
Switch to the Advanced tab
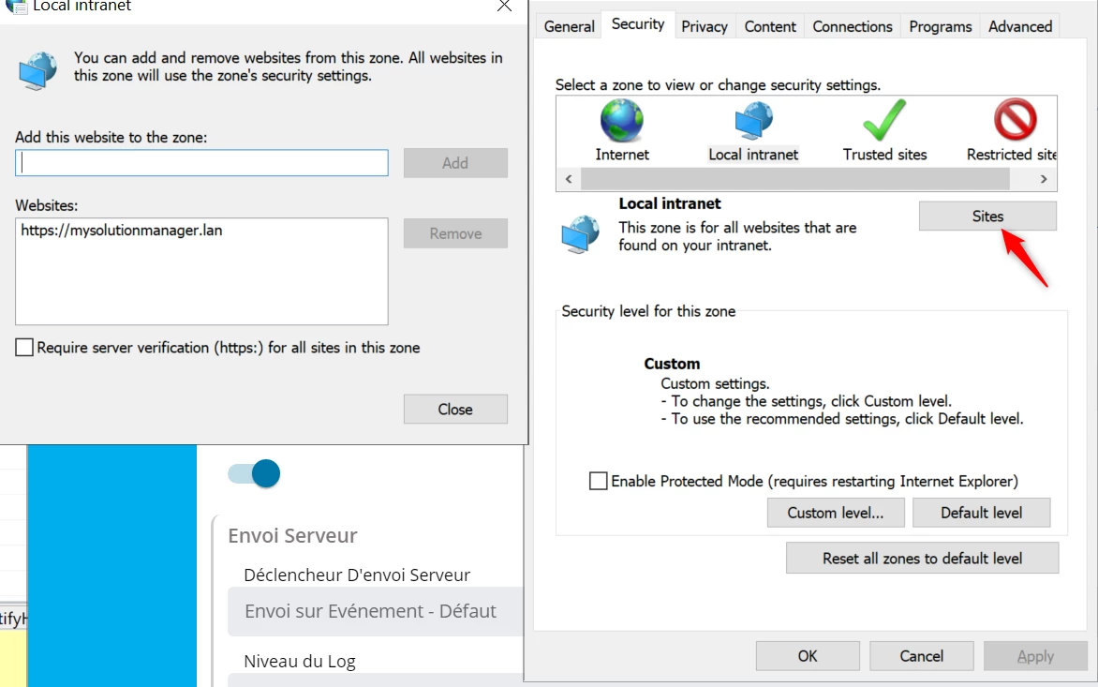click(x=1020, y=26)
